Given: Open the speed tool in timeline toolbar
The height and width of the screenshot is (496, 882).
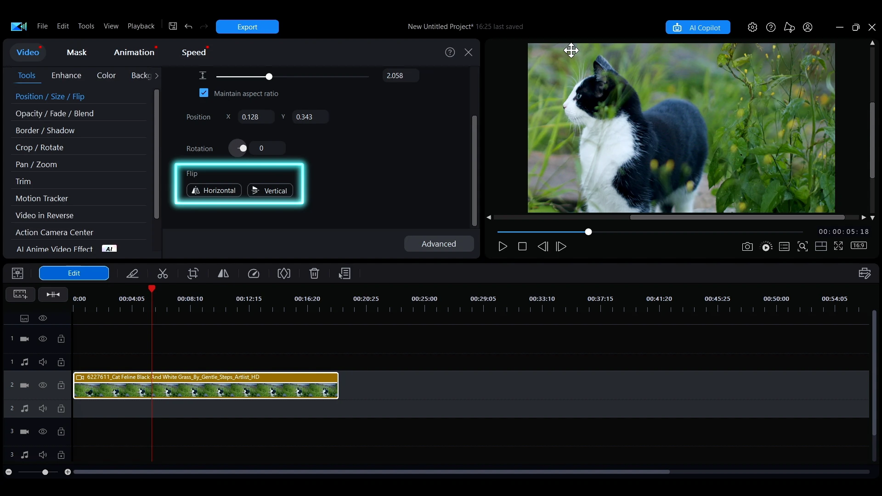Looking at the screenshot, I should click(x=254, y=274).
